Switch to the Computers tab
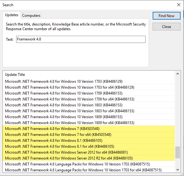 click(31, 16)
